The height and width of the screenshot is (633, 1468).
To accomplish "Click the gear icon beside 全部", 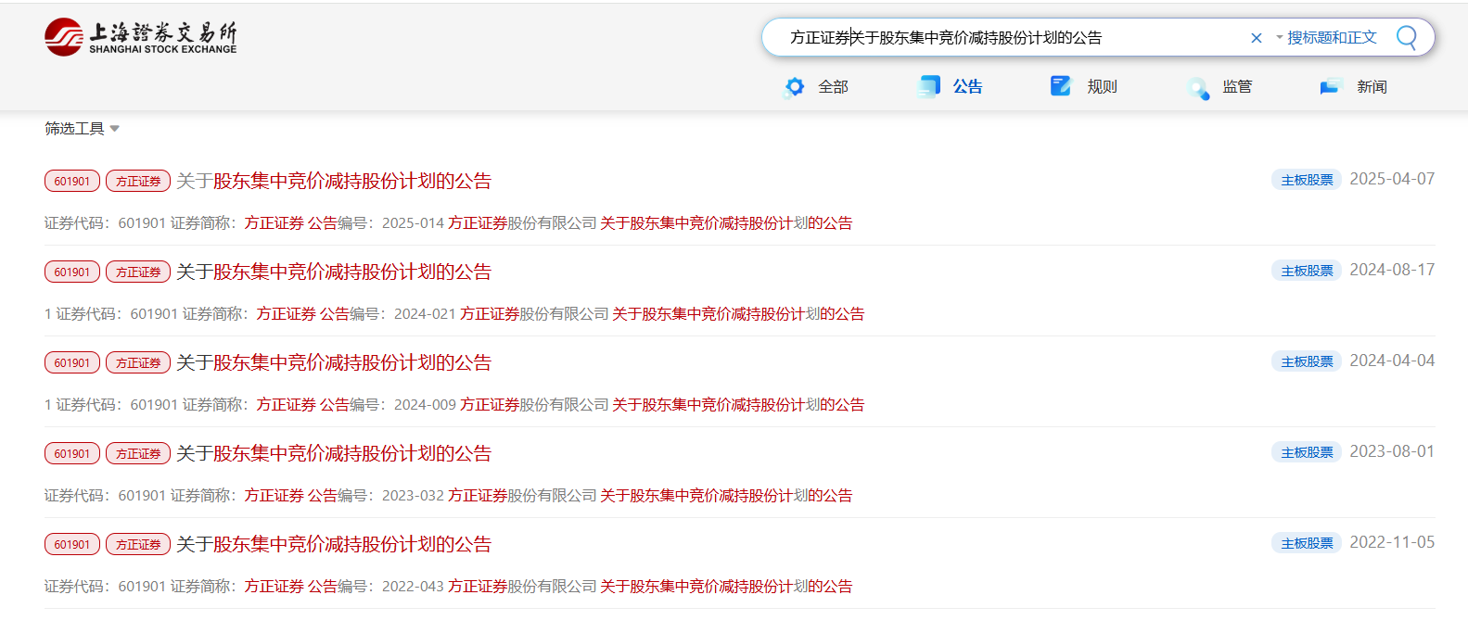I will (x=795, y=87).
